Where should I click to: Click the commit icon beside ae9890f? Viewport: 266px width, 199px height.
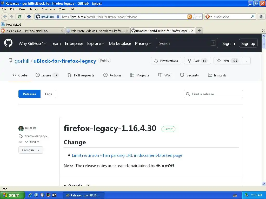click(21, 142)
